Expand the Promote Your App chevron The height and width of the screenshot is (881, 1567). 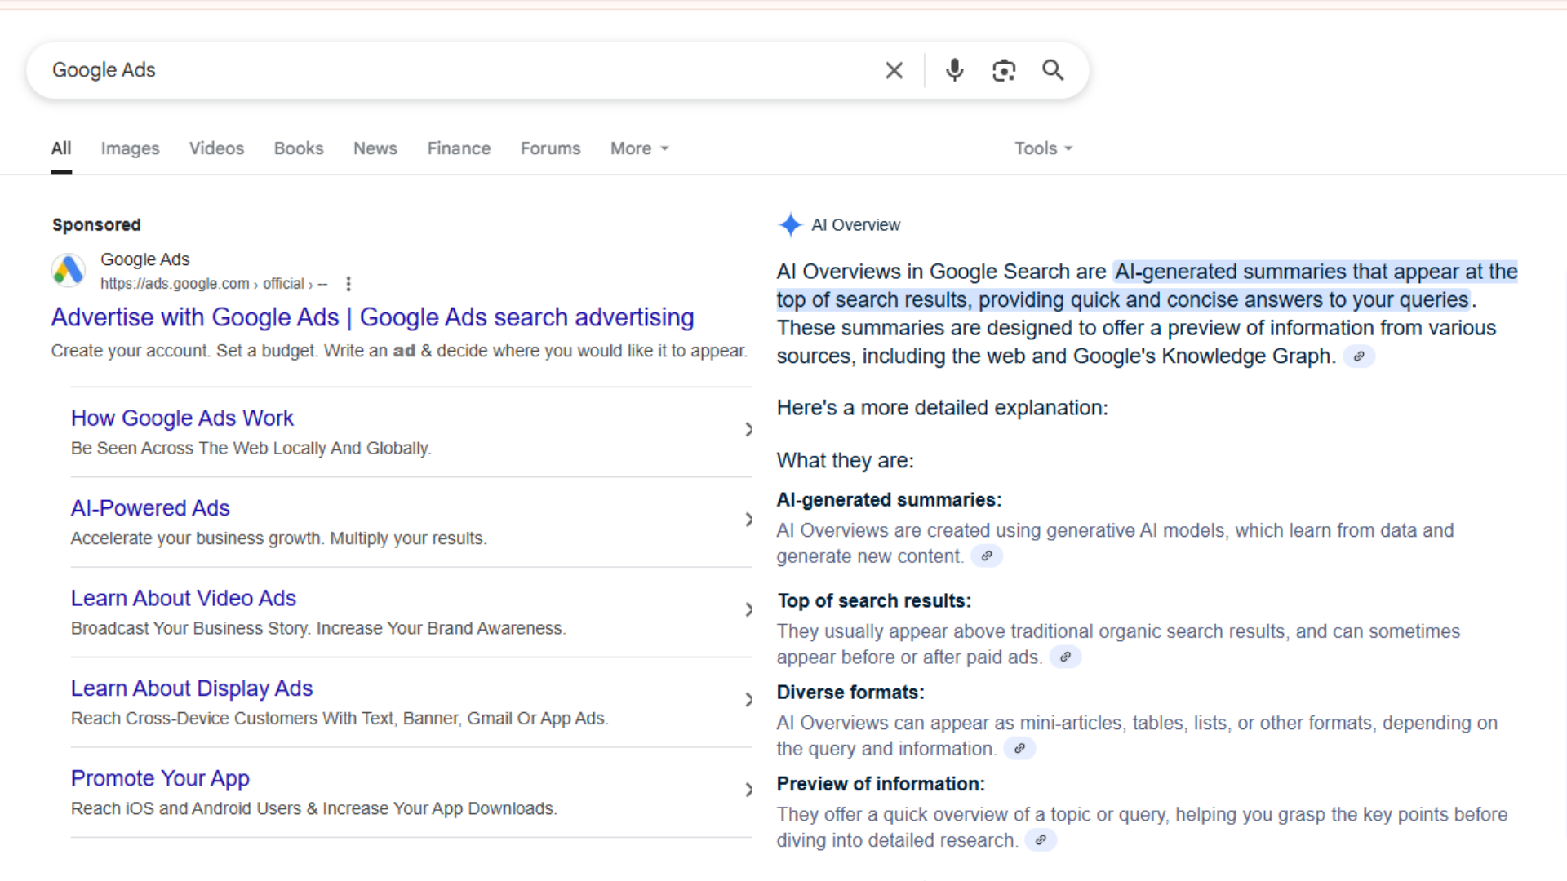click(x=748, y=790)
